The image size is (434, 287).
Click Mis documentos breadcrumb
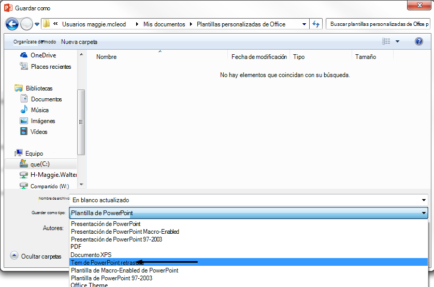point(164,24)
